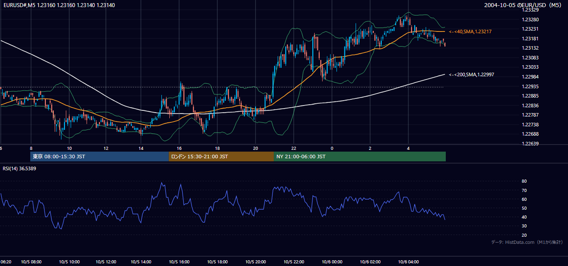Click hour tick 14 under price chart
The height and width of the screenshot is (266, 568).
point(141,148)
